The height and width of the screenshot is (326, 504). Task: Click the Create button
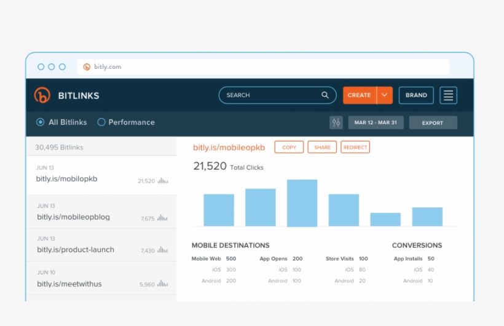360,95
